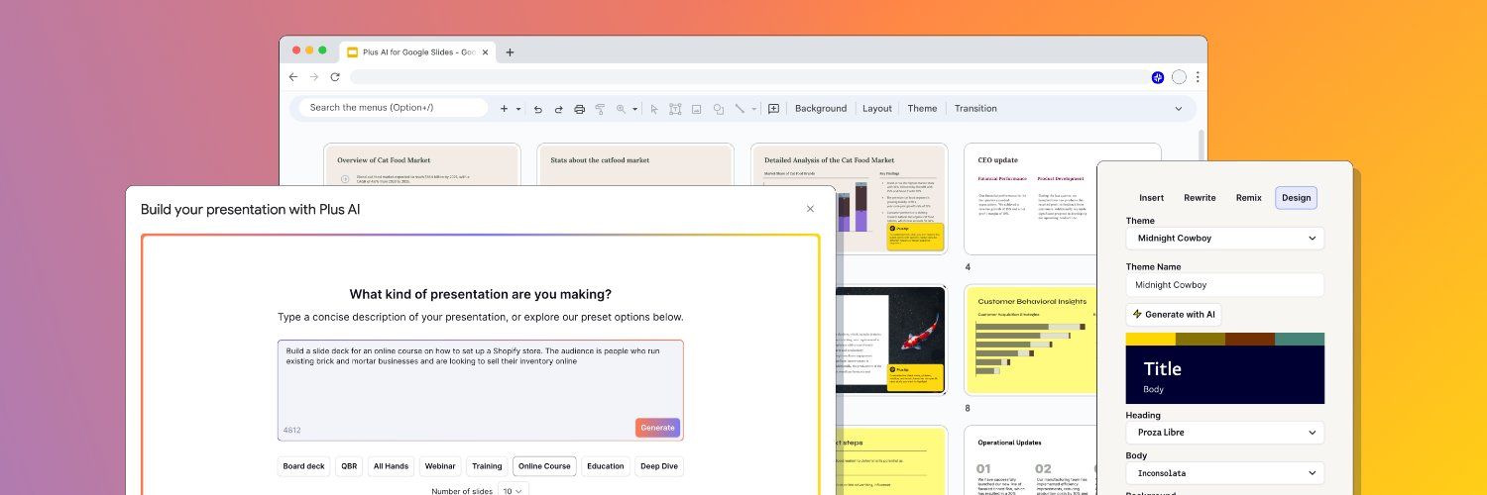Choose the Board deck preset
The width and height of the screenshot is (1487, 495).
(x=303, y=466)
